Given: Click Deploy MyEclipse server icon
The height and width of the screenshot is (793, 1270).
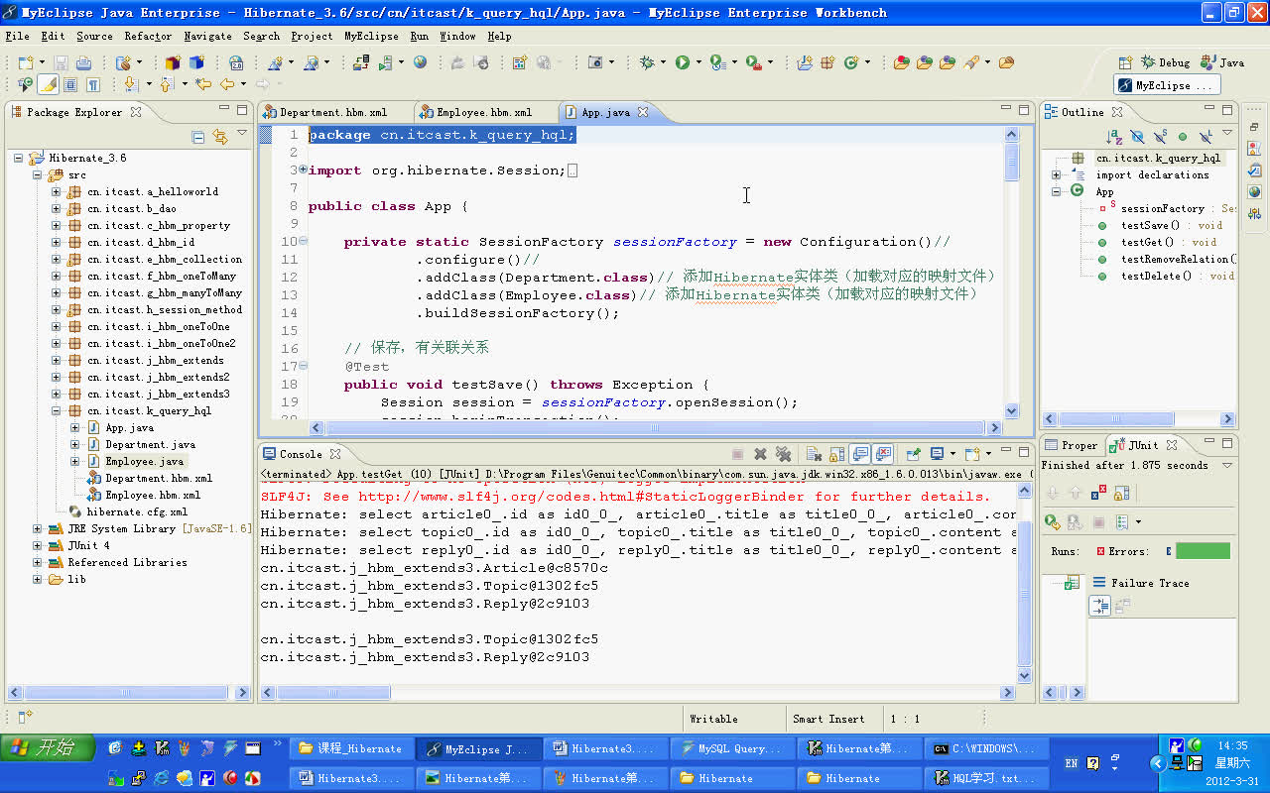Looking at the screenshot, I should 361,62.
